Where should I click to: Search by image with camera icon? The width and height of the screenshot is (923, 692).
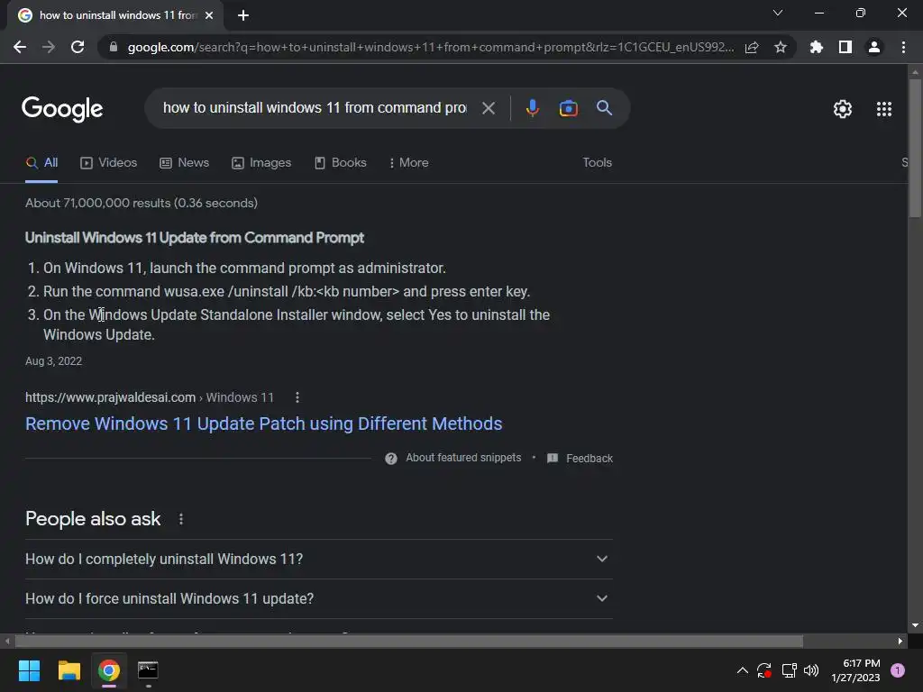coord(568,108)
